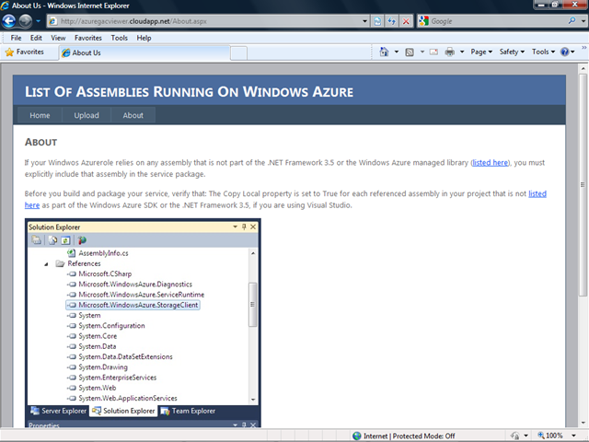The width and height of the screenshot is (589, 442).
Task: Expand the address bar history dropdown
Action: pos(364,21)
